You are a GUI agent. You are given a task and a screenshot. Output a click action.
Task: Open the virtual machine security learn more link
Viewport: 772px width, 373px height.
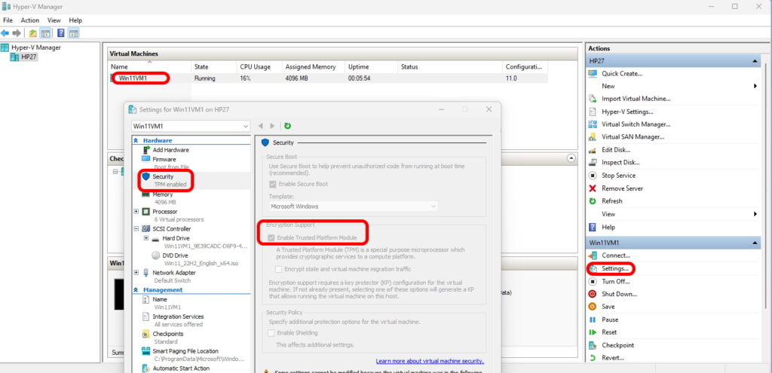click(430, 362)
